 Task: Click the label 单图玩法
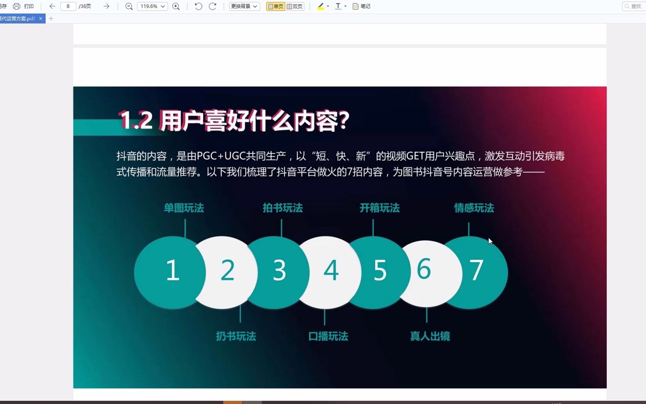point(184,208)
